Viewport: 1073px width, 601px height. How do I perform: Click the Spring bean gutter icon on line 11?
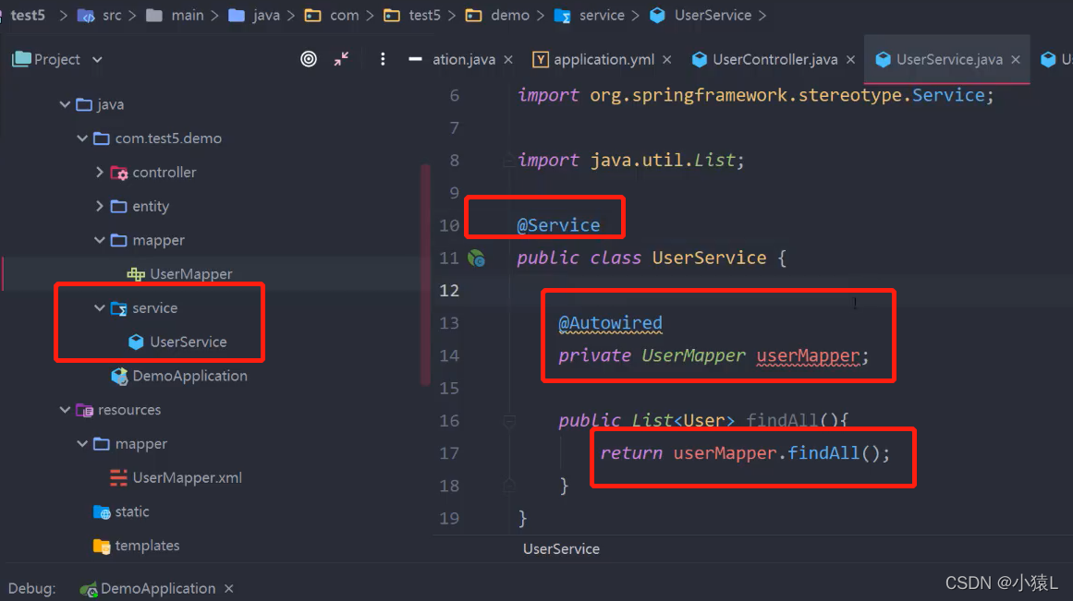(x=476, y=258)
